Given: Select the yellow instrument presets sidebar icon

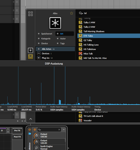Looking at the screenshot, I should [31, 56].
